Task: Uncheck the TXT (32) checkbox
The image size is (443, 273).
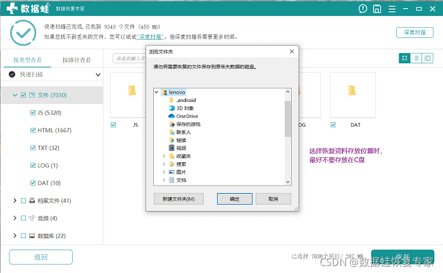Action: pyautogui.click(x=33, y=148)
